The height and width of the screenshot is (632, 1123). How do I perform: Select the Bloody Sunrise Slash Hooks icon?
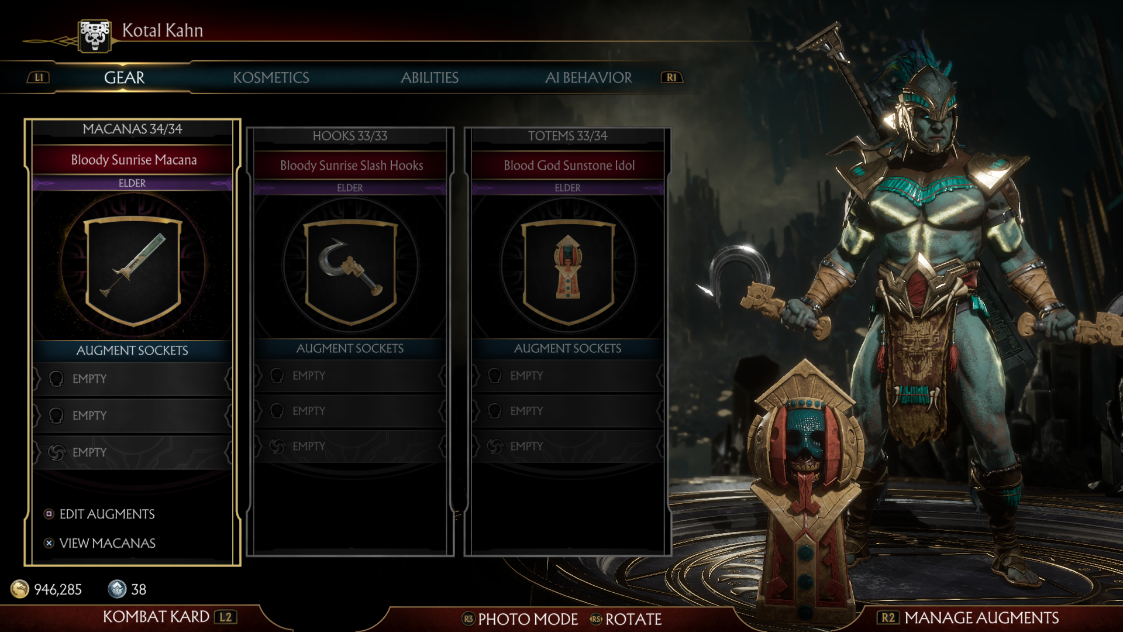[x=351, y=272]
